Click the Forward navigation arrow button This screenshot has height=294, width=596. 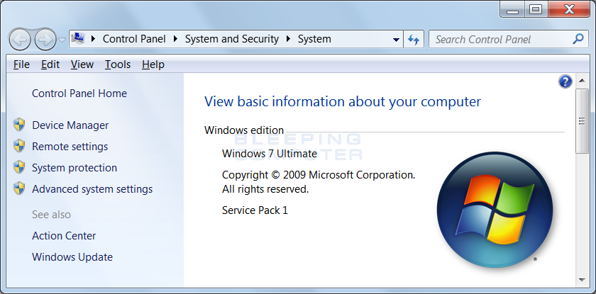coord(45,39)
